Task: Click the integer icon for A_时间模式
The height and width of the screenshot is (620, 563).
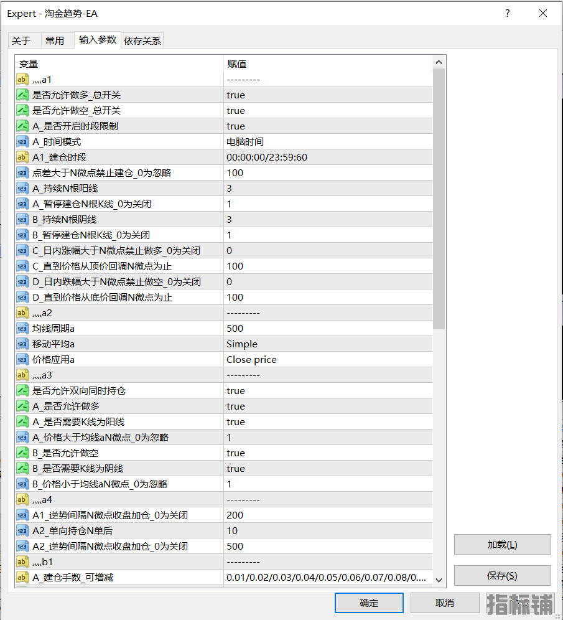Action: tap(22, 141)
